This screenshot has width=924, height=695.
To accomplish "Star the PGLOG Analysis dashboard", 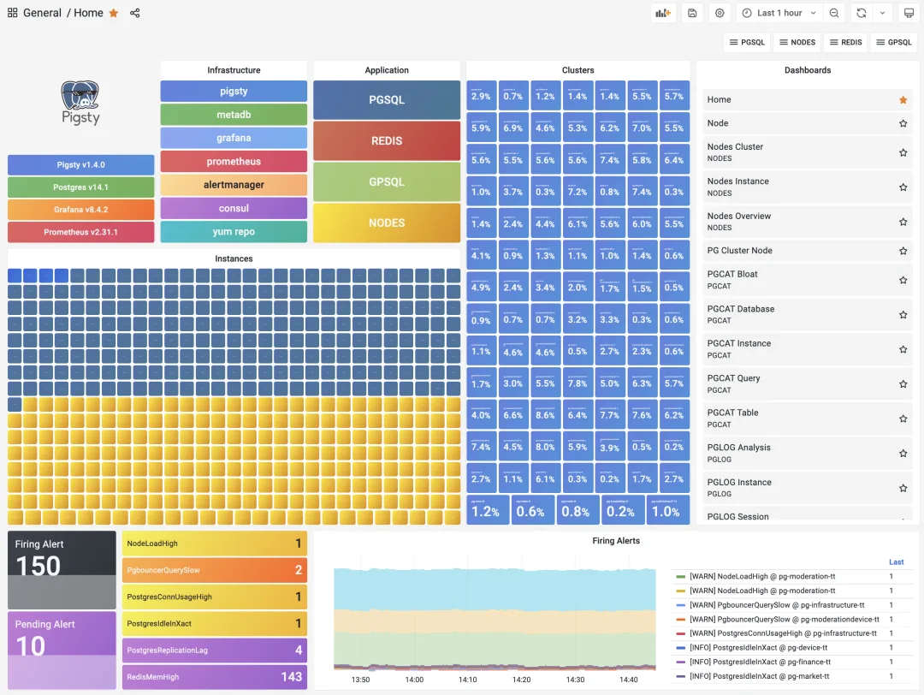I will click(x=903, y=454).
